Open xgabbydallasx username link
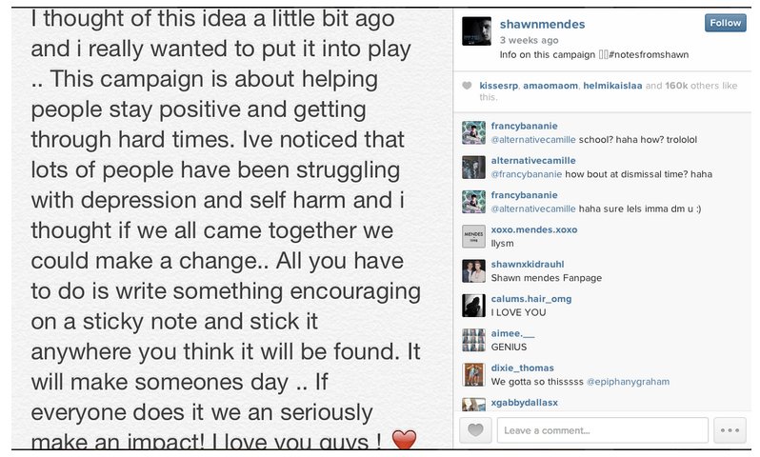Image resolution: width=760 pixels, height=457 pixels. (524, 402)
